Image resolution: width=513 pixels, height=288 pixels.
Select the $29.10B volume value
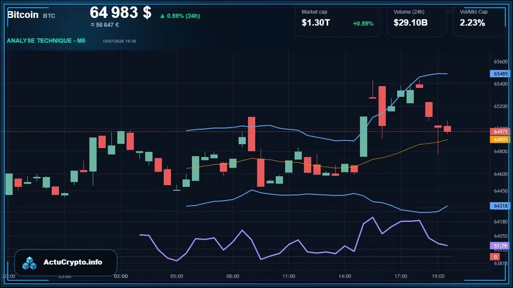[x=410, y=23]
